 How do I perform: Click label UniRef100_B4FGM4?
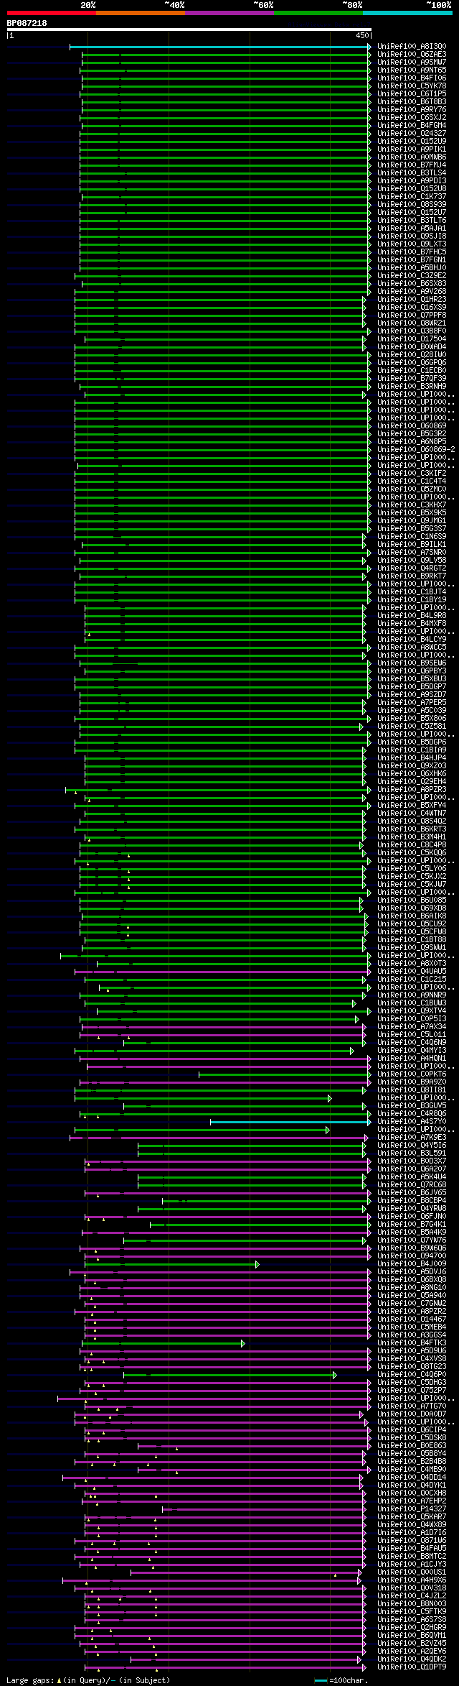pyautogui.click(x=412, y=126)
